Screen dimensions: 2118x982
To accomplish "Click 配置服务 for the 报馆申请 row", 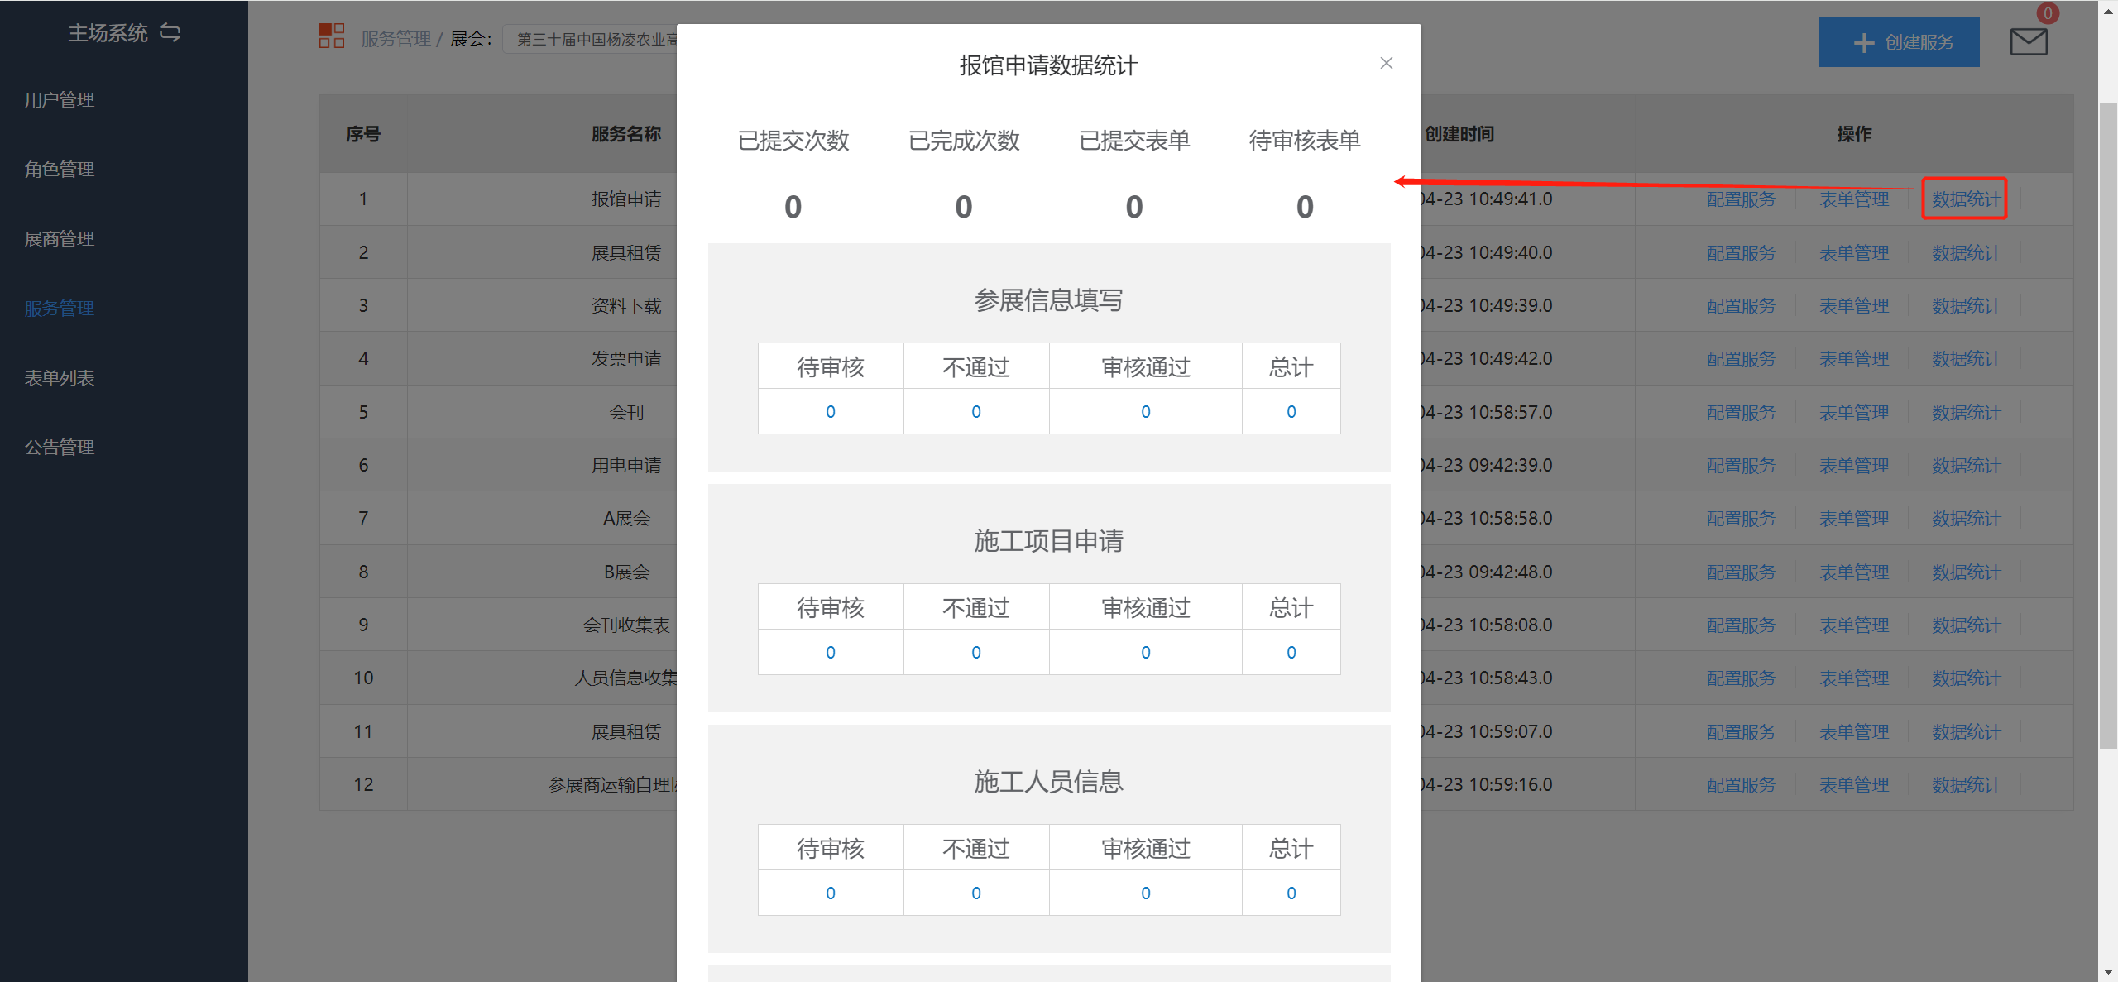I will (1741, 199).
